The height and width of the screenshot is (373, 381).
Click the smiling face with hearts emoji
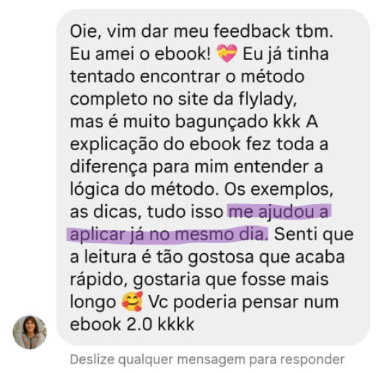pyautogui.click(x=132, y=302)
